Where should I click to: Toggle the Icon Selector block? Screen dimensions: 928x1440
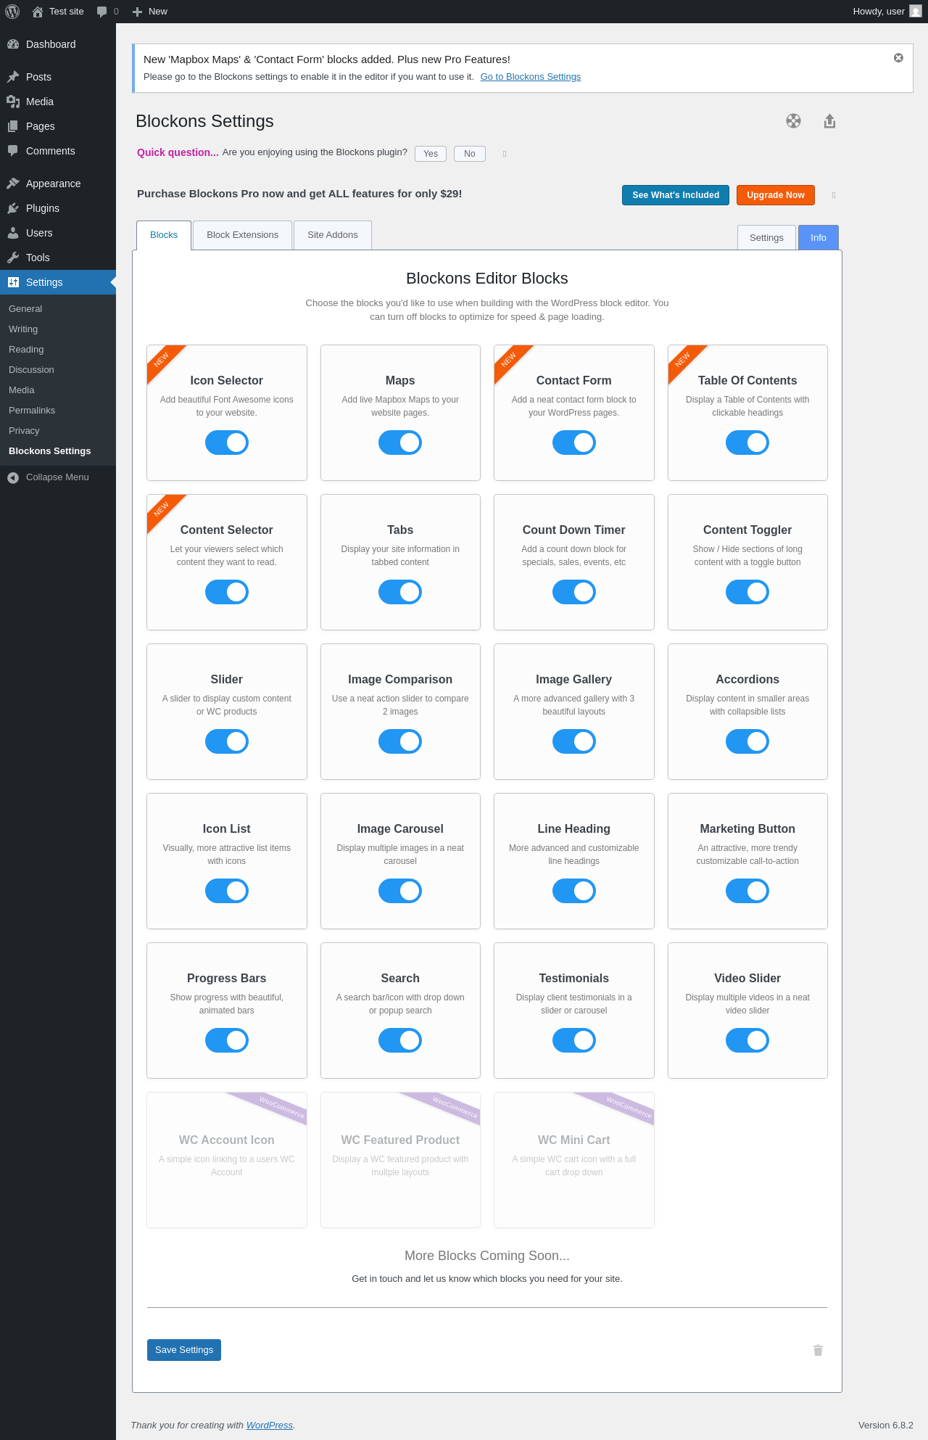(227, 443)
